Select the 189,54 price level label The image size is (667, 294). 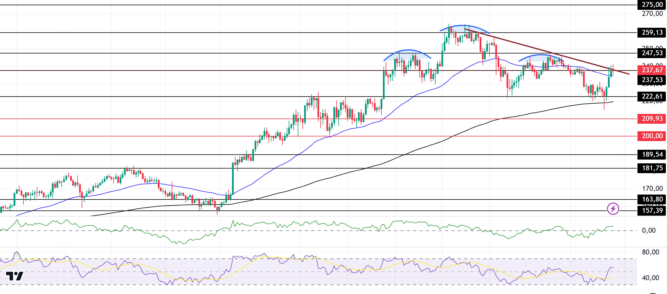point(652,154)
